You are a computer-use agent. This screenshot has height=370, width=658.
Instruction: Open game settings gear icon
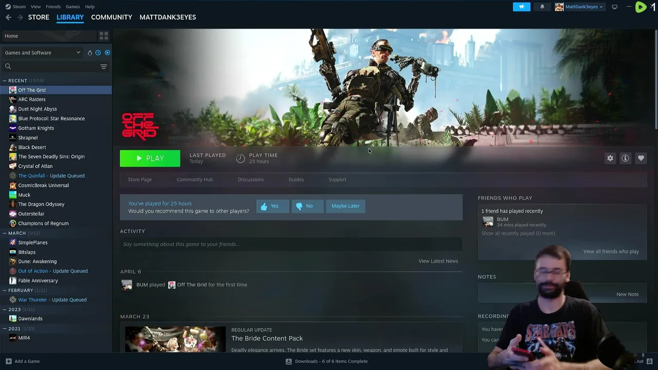point(610,158)
